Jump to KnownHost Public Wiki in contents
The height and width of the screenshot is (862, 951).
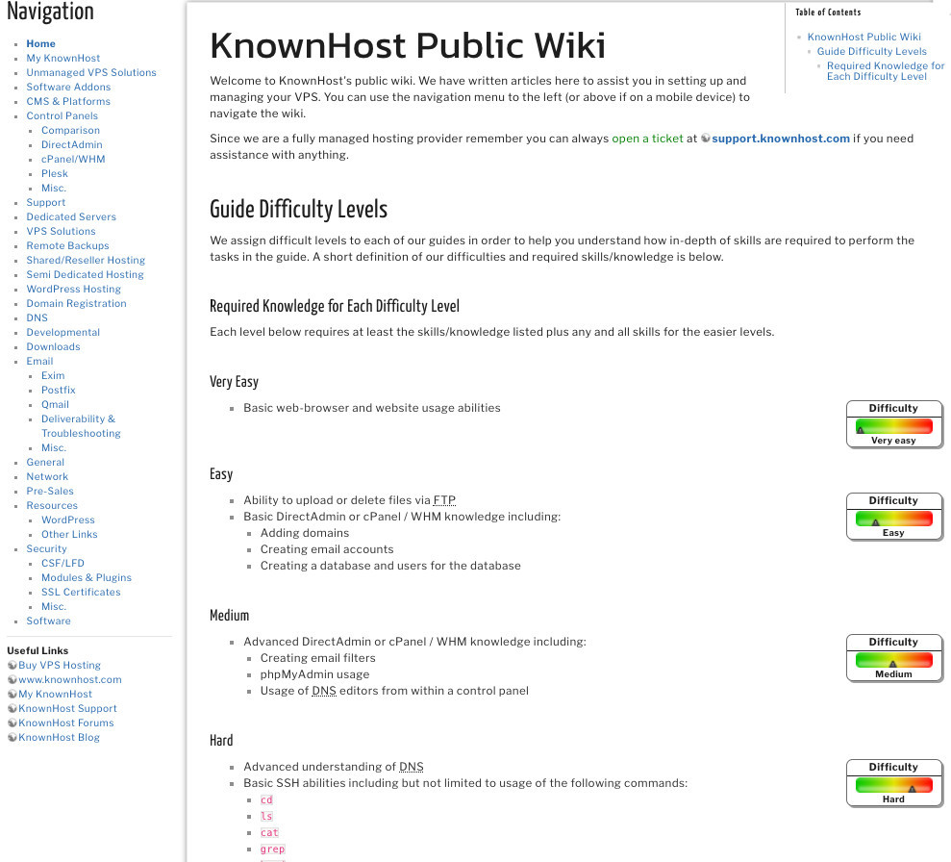(863, 37)
